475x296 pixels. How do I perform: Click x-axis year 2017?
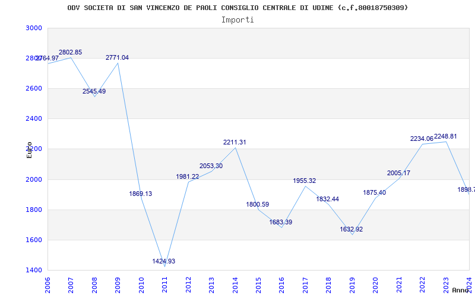pyautogui.click(x=305, y=285)
